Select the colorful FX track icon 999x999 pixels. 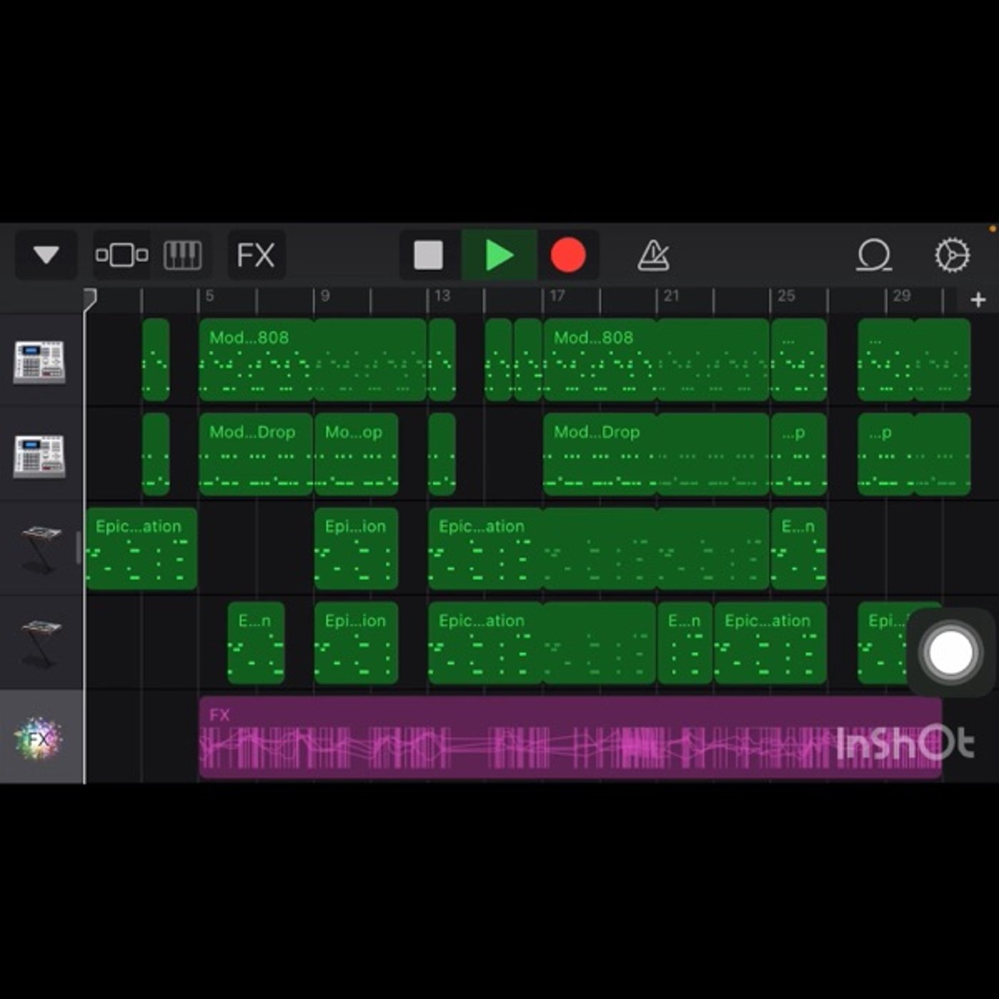click(x=39, y=738)
